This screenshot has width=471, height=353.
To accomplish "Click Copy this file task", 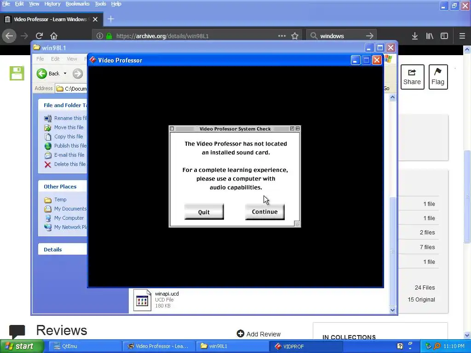I will pos(63,137).
